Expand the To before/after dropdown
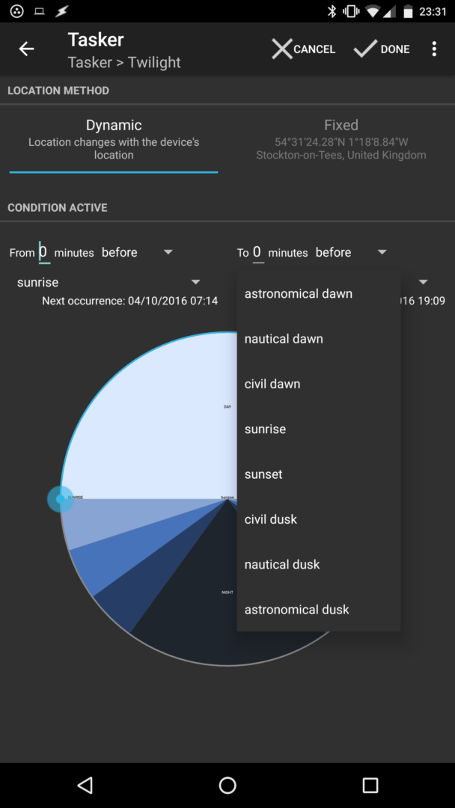This screenshot has width=455, height=808. [351, 253]
